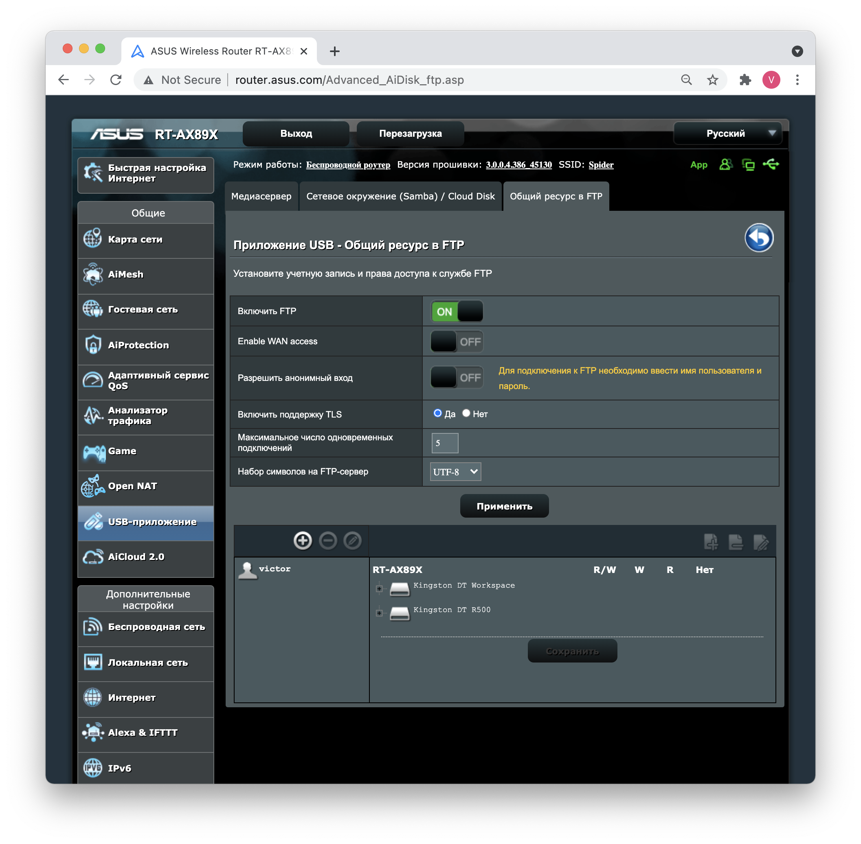Viewport: 861px width, 844px height.
Task: Click the modify account pencil icon
Action: pyautogui.click(x=353, y=540)
